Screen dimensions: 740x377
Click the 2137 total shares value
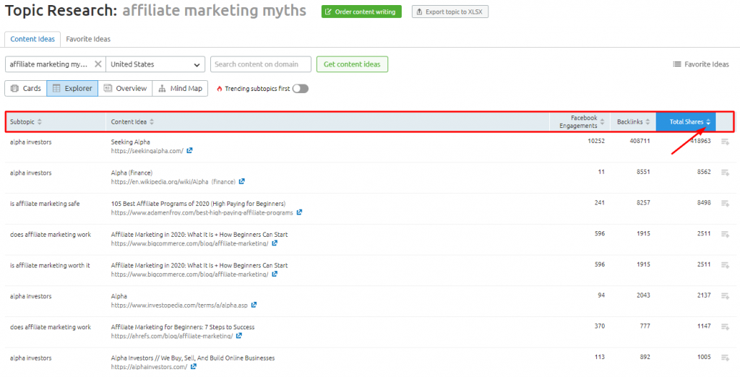[x=704, y=295]
